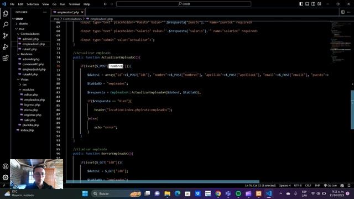Viewport: 354px width, 199px height.
Task: Open the Customize Layout icon
Action: 319,4
